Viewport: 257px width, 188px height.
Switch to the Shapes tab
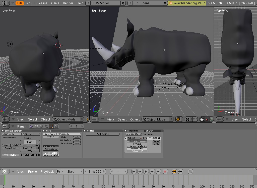[x=152, y=131]
